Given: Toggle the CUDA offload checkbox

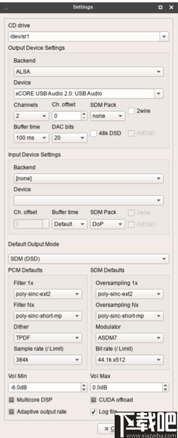Looking at the screenshot, I should pos(93,400).
